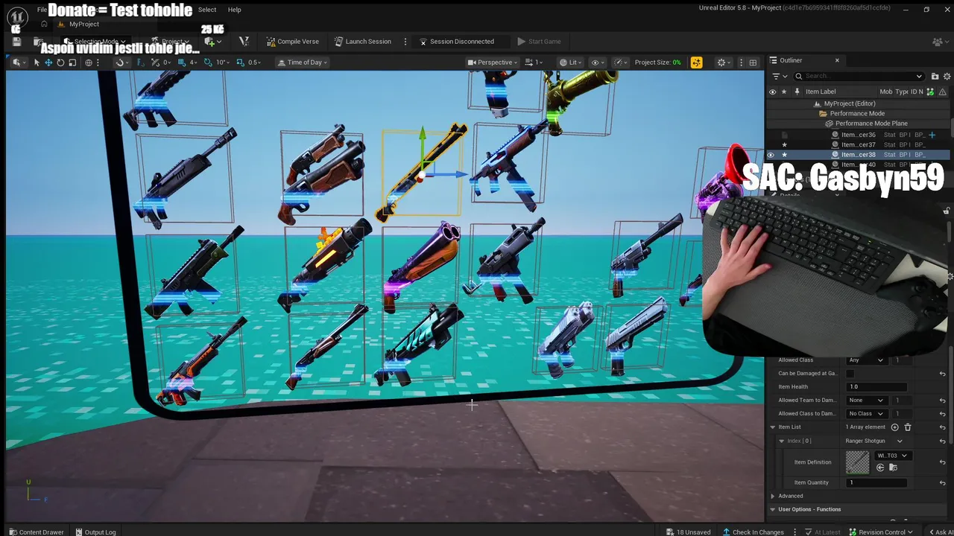Add an array element to Item List
Viewport: 954px width, 536px height.
895,427
